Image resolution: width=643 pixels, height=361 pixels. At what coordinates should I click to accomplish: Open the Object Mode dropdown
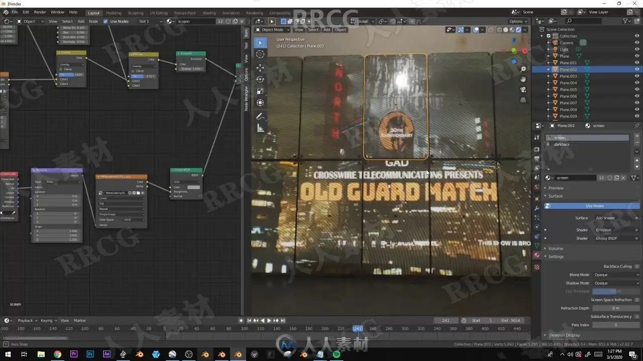tap(273, 30)
